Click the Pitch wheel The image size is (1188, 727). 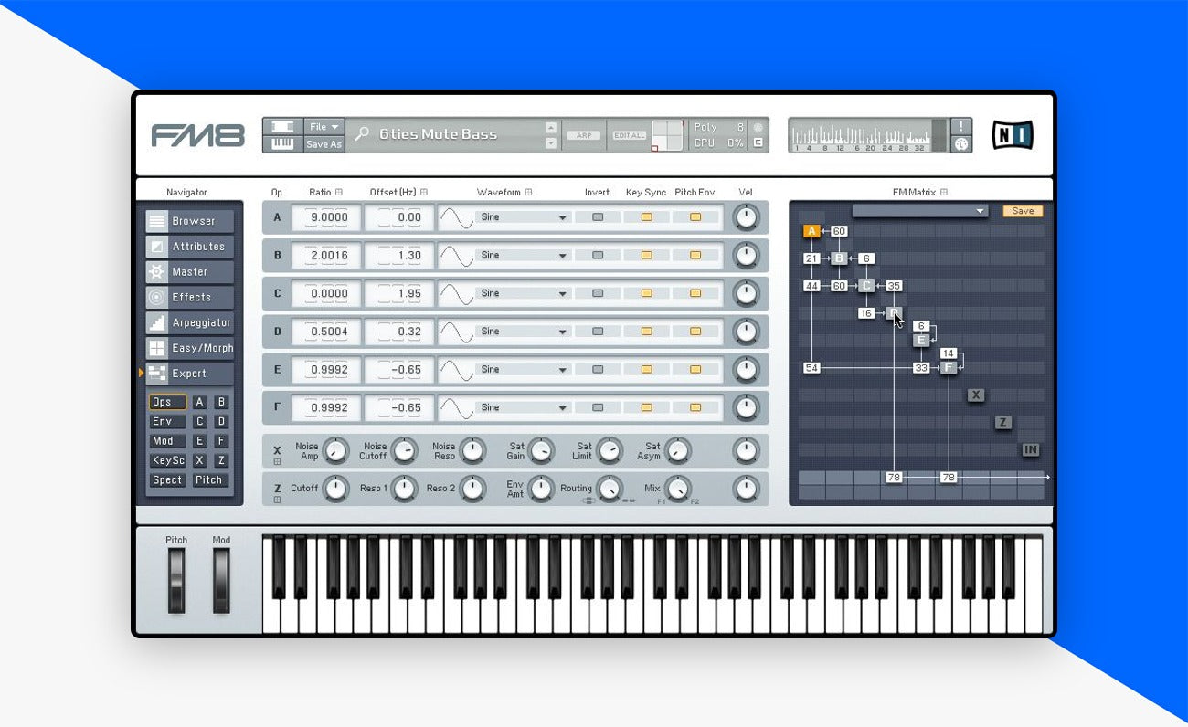[x=176, y=581]
